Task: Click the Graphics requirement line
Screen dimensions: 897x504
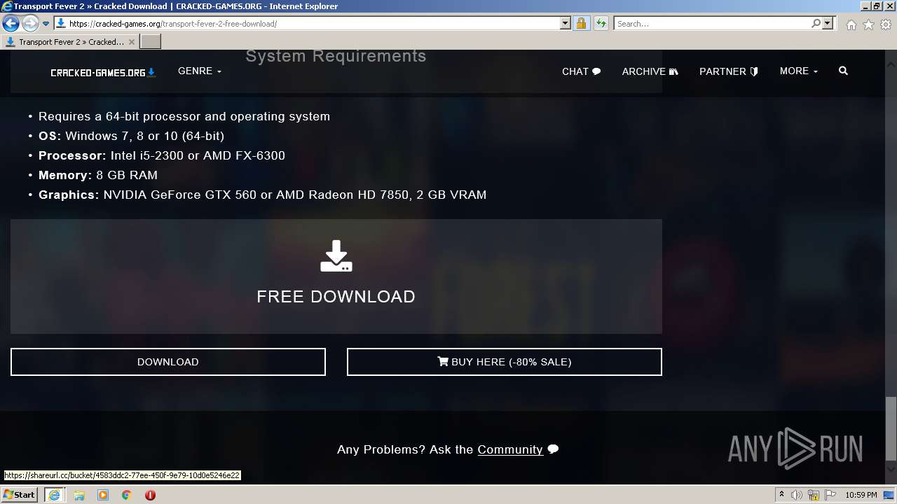Action: pos(263,195)
